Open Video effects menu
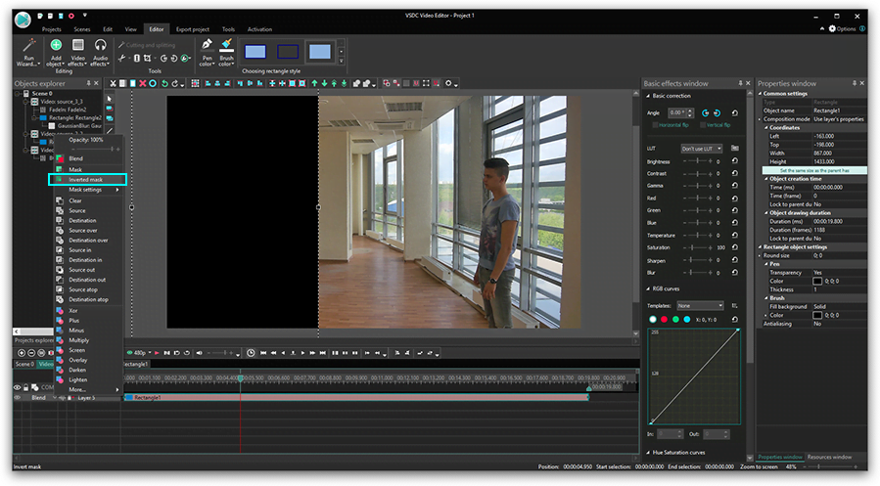Viewport: 880px width, 486px height. [77, 53]
